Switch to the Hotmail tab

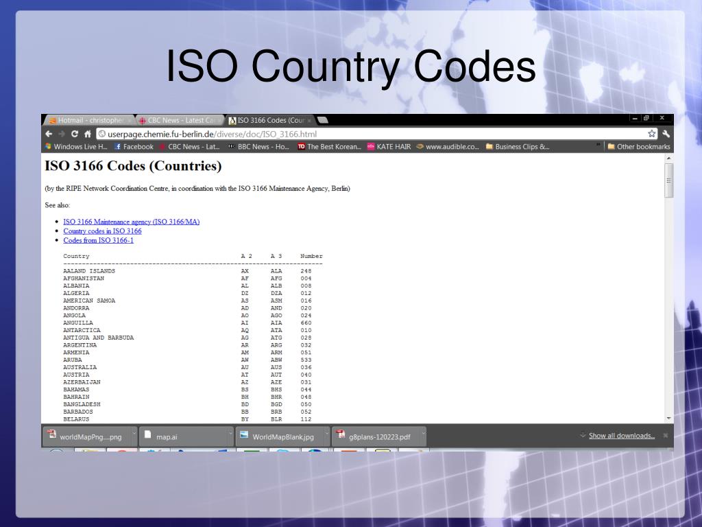click(88, 120)
